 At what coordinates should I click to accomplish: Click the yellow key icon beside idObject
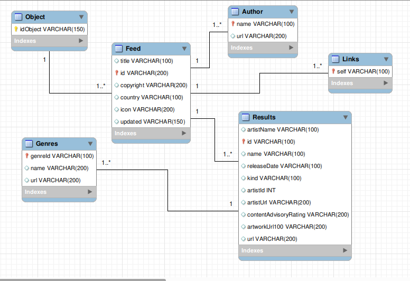point(16,29)
